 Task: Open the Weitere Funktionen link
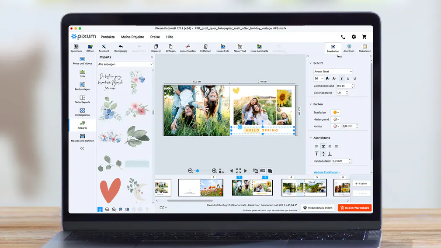click(326, 172)
